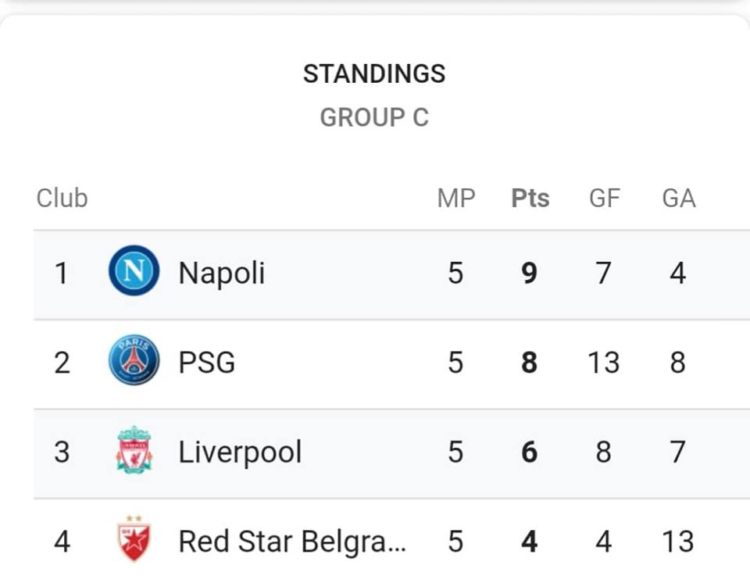Select the GA column header
Image resolution: width=750 pixels, height=583 pixels.
point(679,199)
